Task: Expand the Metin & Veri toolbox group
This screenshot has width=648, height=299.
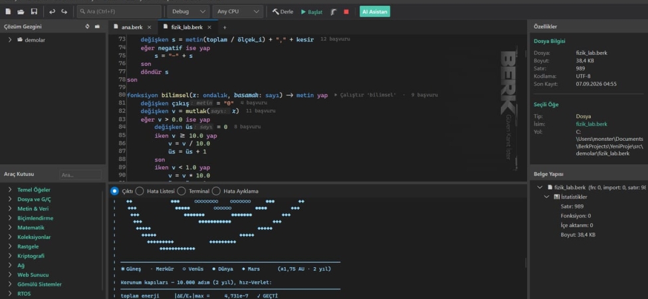Action: point(10,209)
